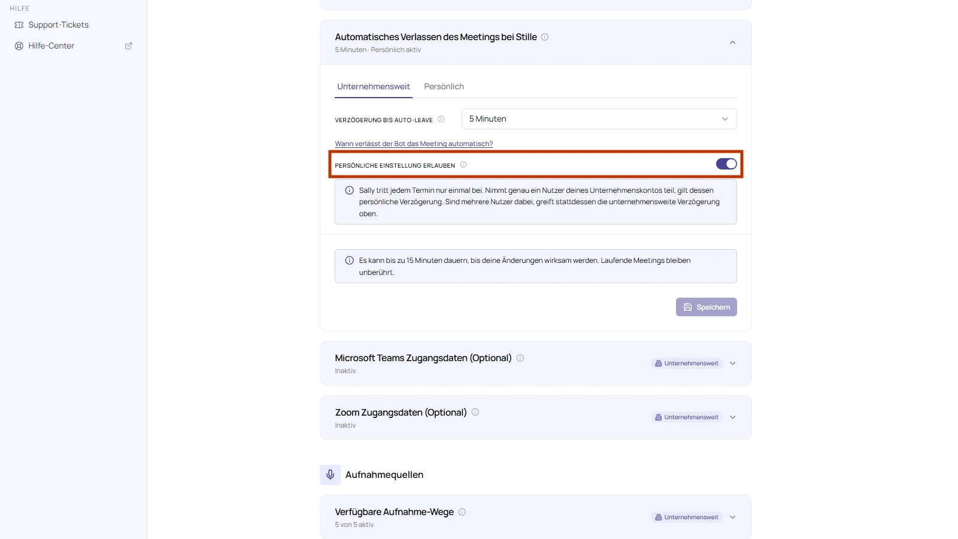
Task: Click the external link icon beside Hilfe-Center
Action: 128,46
